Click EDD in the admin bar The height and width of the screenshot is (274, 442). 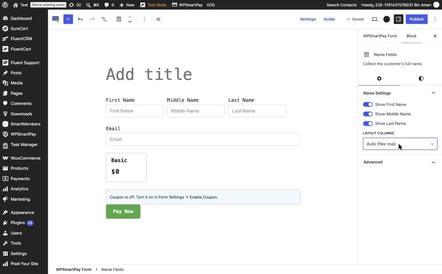click(x=211, y=5)
